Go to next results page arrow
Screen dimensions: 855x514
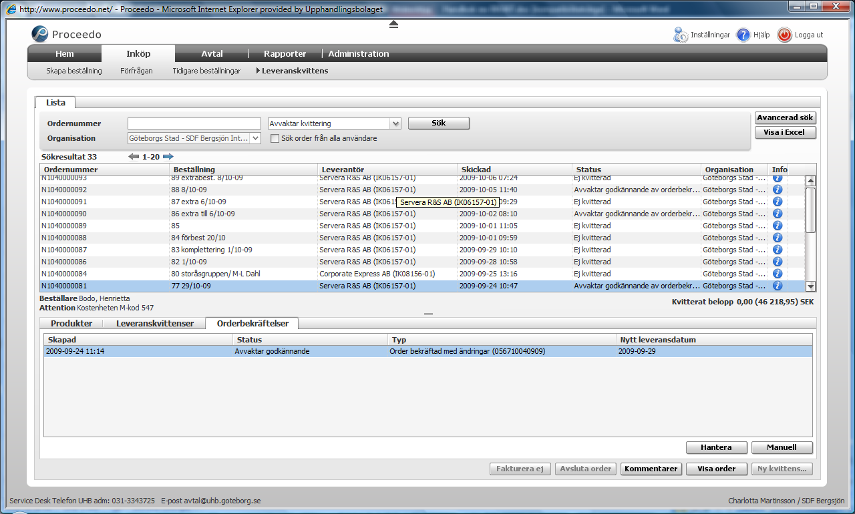click(x=168, y=157)
